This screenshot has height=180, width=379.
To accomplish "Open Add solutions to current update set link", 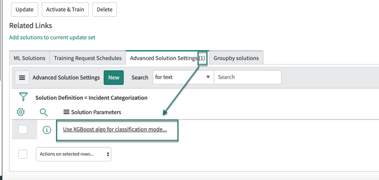I will 52,37.
